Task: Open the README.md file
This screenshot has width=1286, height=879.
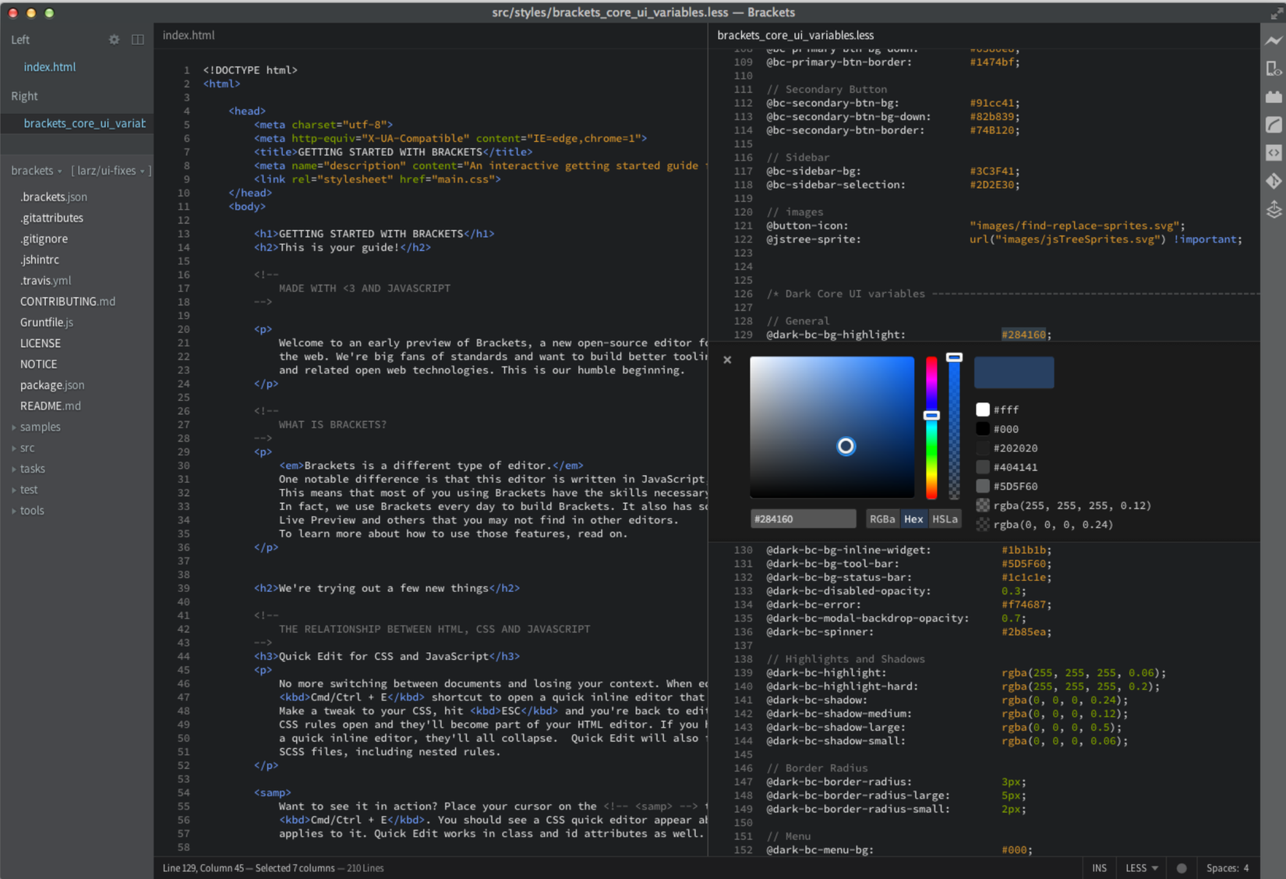Action: tap(50, 406)
